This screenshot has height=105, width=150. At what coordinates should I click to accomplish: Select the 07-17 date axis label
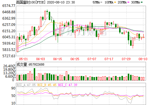[109, 59]
